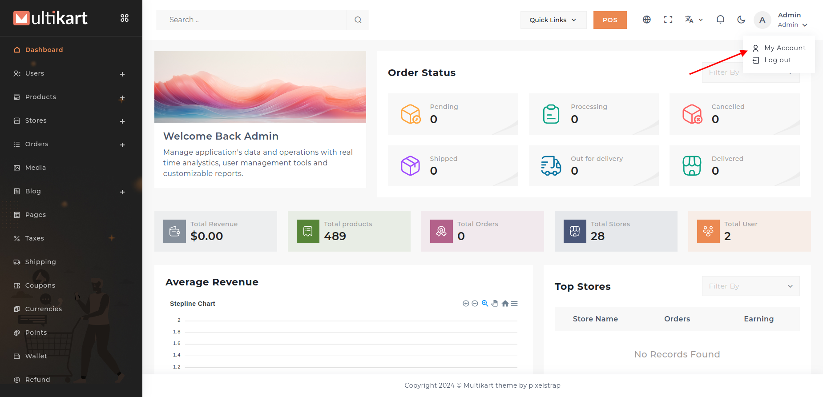Toggle dark mode moon icon
Image resolution: width=823 pixels, height=397 pixels.
[741, 20]
